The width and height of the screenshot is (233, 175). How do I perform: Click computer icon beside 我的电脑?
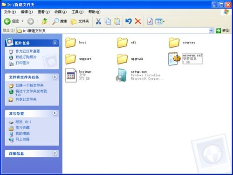pos(11,134)
